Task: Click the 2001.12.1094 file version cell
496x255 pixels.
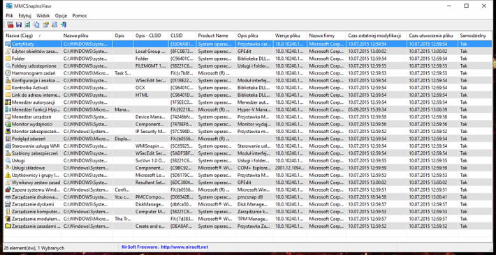Action: (x=290, y=168)
